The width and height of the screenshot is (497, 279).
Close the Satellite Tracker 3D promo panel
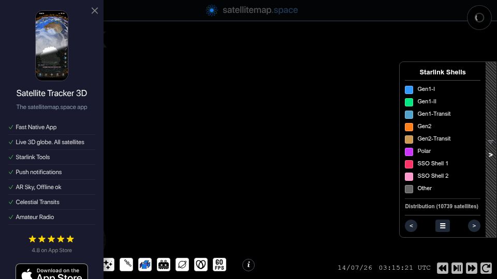coord(94,11)
